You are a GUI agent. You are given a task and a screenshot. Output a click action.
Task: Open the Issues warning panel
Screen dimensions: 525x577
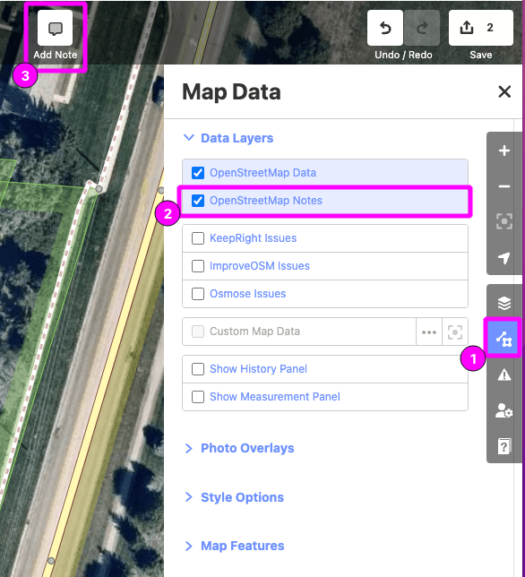tap(504, 375)
